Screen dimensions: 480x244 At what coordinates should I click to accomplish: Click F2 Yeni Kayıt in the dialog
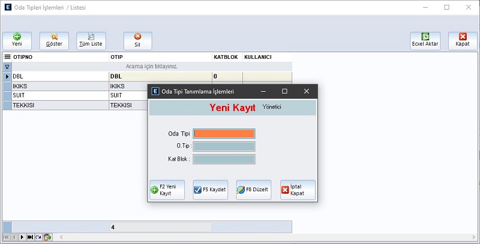(167, 190)
